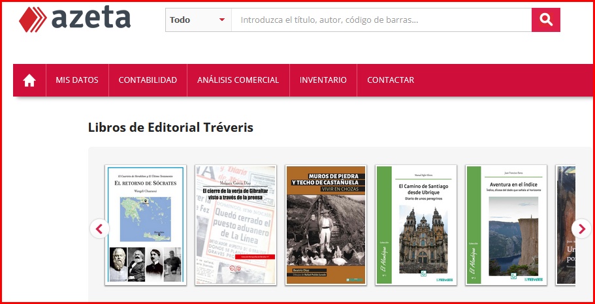Viewport: 595px width, 304px height.
Task: Open the Todo search category dropdown
Action: (x=199, y=20)
